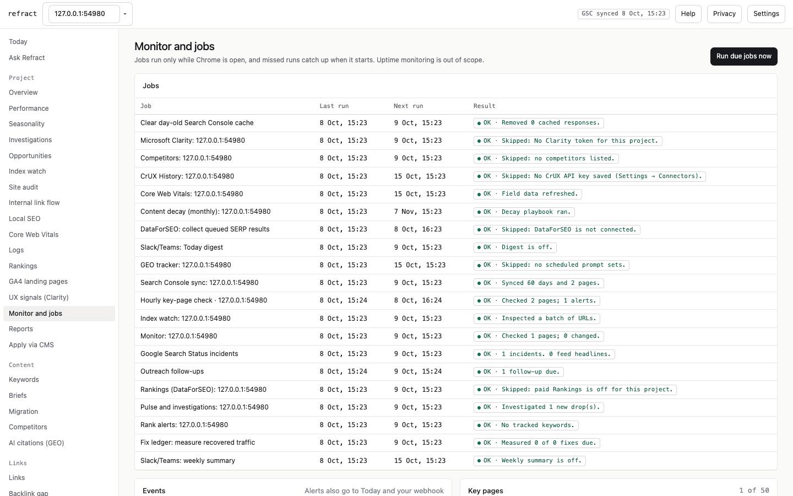Click the Outreach follow-ups job name
Screen dimensions: 793x496
click(x=172, y=371)
